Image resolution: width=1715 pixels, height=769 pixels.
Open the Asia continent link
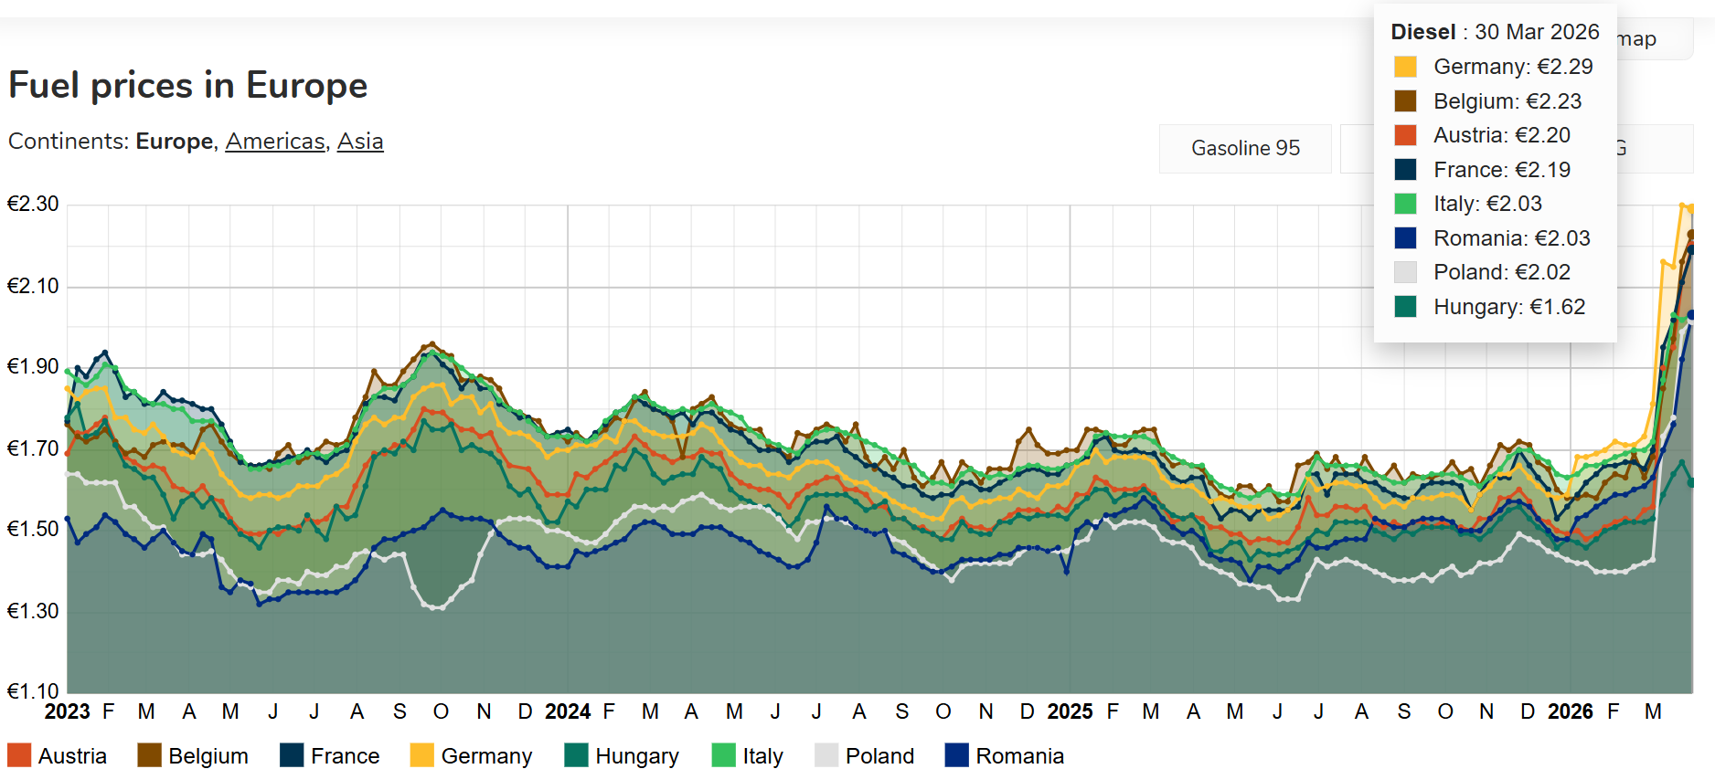(360, 142)
